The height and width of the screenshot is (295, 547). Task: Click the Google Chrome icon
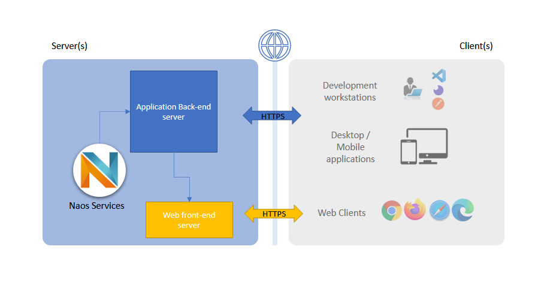[x=392, y=211]
